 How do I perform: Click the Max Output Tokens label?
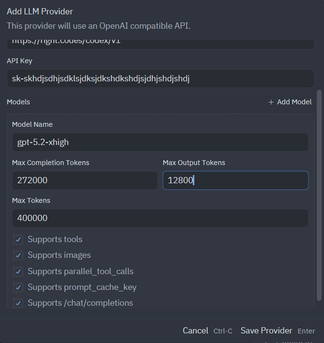point(194,163)
